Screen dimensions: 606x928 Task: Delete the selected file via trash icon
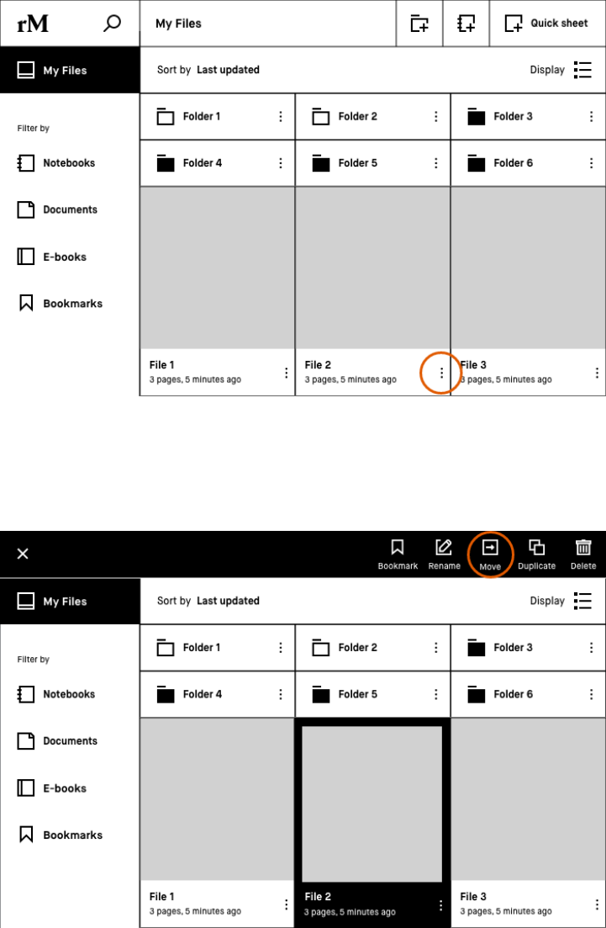(583, 554)
